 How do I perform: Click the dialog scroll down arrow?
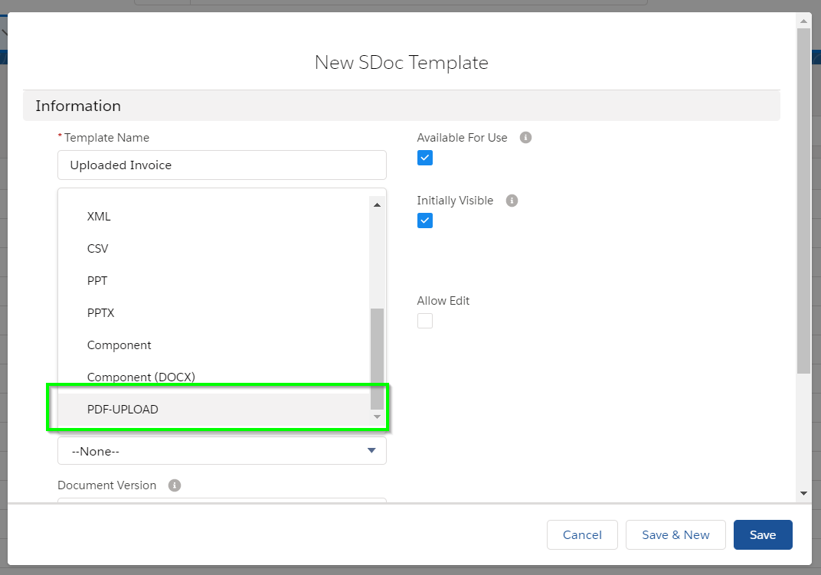(803, 493)
